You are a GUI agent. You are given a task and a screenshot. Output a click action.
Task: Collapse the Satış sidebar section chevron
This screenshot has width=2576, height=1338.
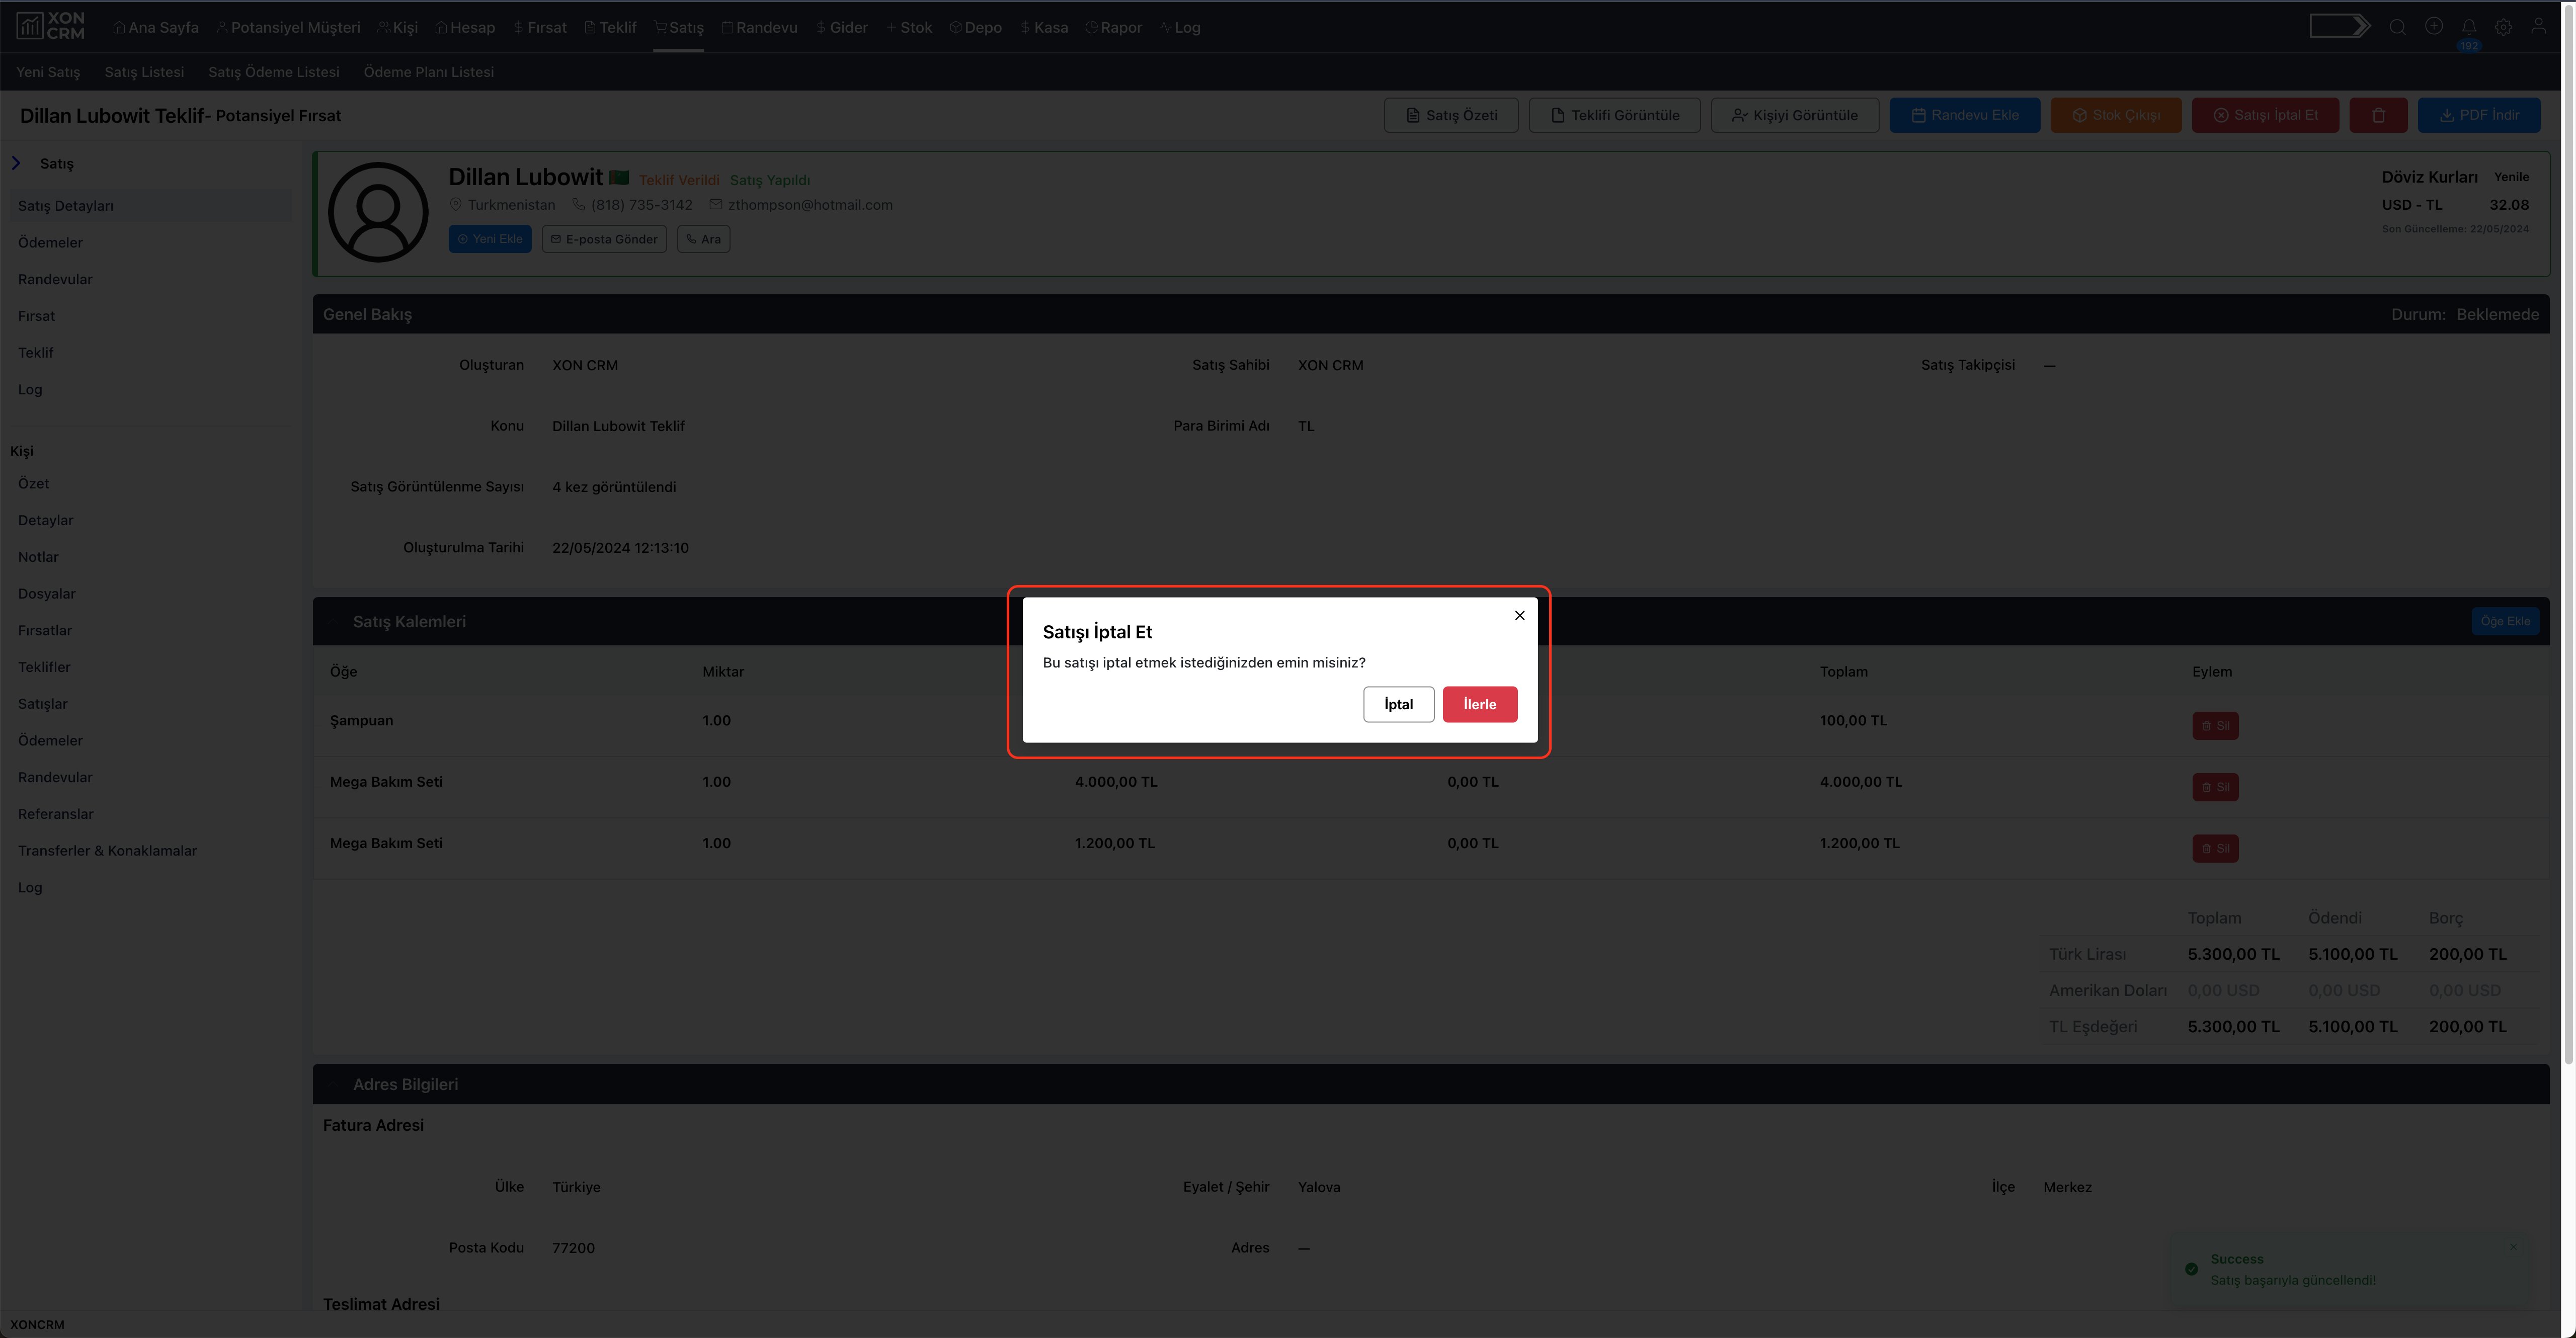pos(16,163)
